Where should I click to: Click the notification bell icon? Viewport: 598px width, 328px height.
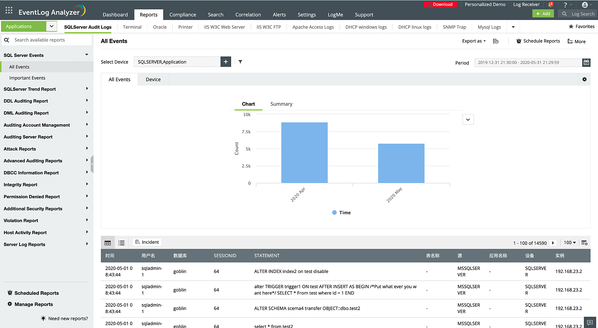(550, 4)
